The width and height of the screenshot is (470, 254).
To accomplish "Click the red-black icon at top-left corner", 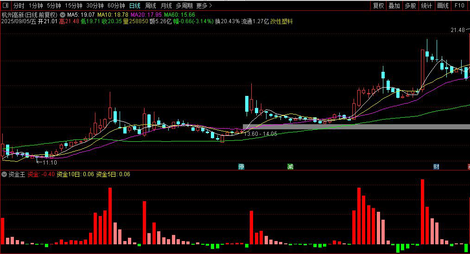I will click(6, 6).
